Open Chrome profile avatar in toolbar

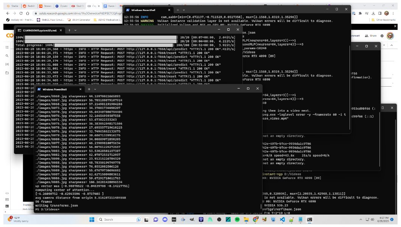coord(386,13)
